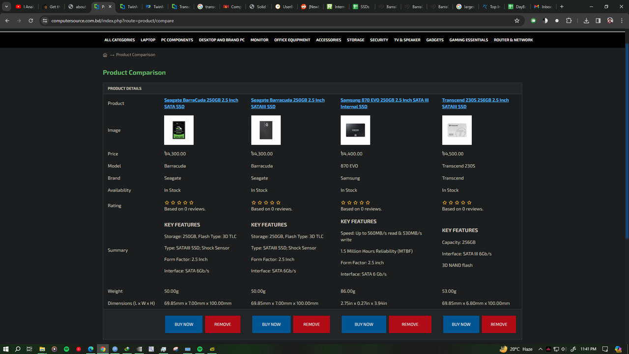Open the green Spotify icon beside the PDF icon
The image size is (629, 354).
pos(200,349)
